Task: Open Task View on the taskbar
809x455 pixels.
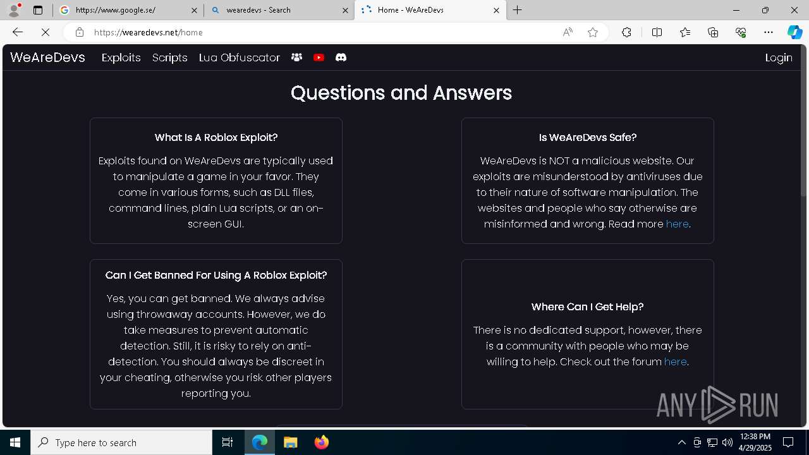Action: pos(228,442)
